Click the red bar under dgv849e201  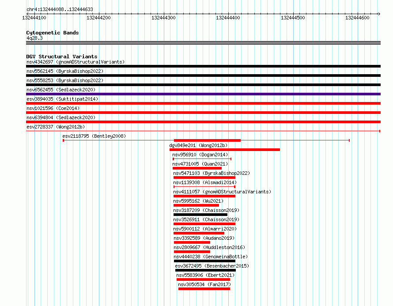[225, 150]
